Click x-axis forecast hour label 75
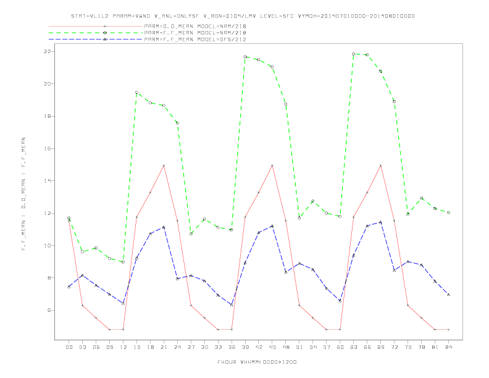The image size is (489, 378). click(x=408, y=347)
